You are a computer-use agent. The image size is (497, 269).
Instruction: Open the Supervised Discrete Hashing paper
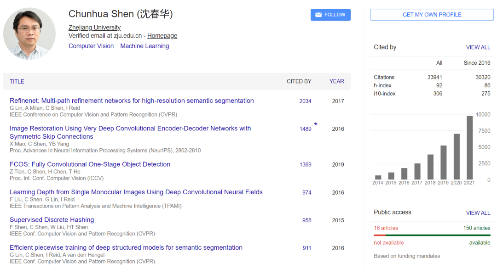coord(52,220)
